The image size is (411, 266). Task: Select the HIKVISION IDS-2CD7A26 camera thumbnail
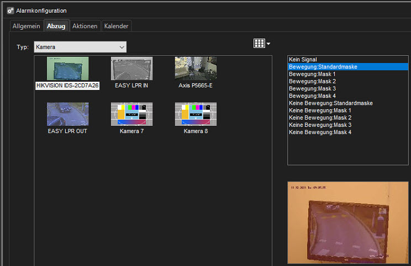[x=67, y=69]
